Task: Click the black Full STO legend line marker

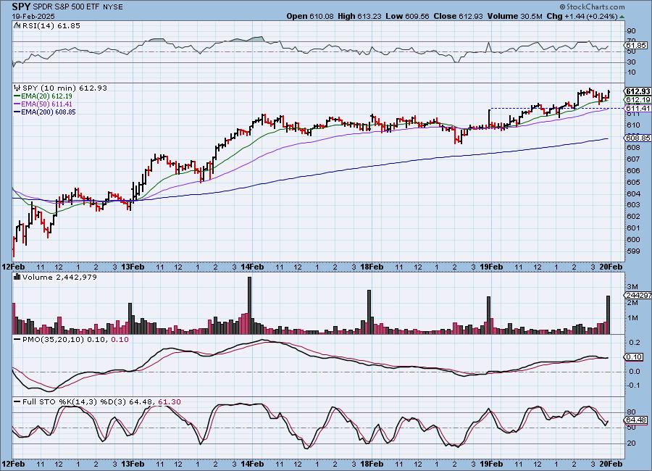Action: pyautogui.click(x=17, y=402)
